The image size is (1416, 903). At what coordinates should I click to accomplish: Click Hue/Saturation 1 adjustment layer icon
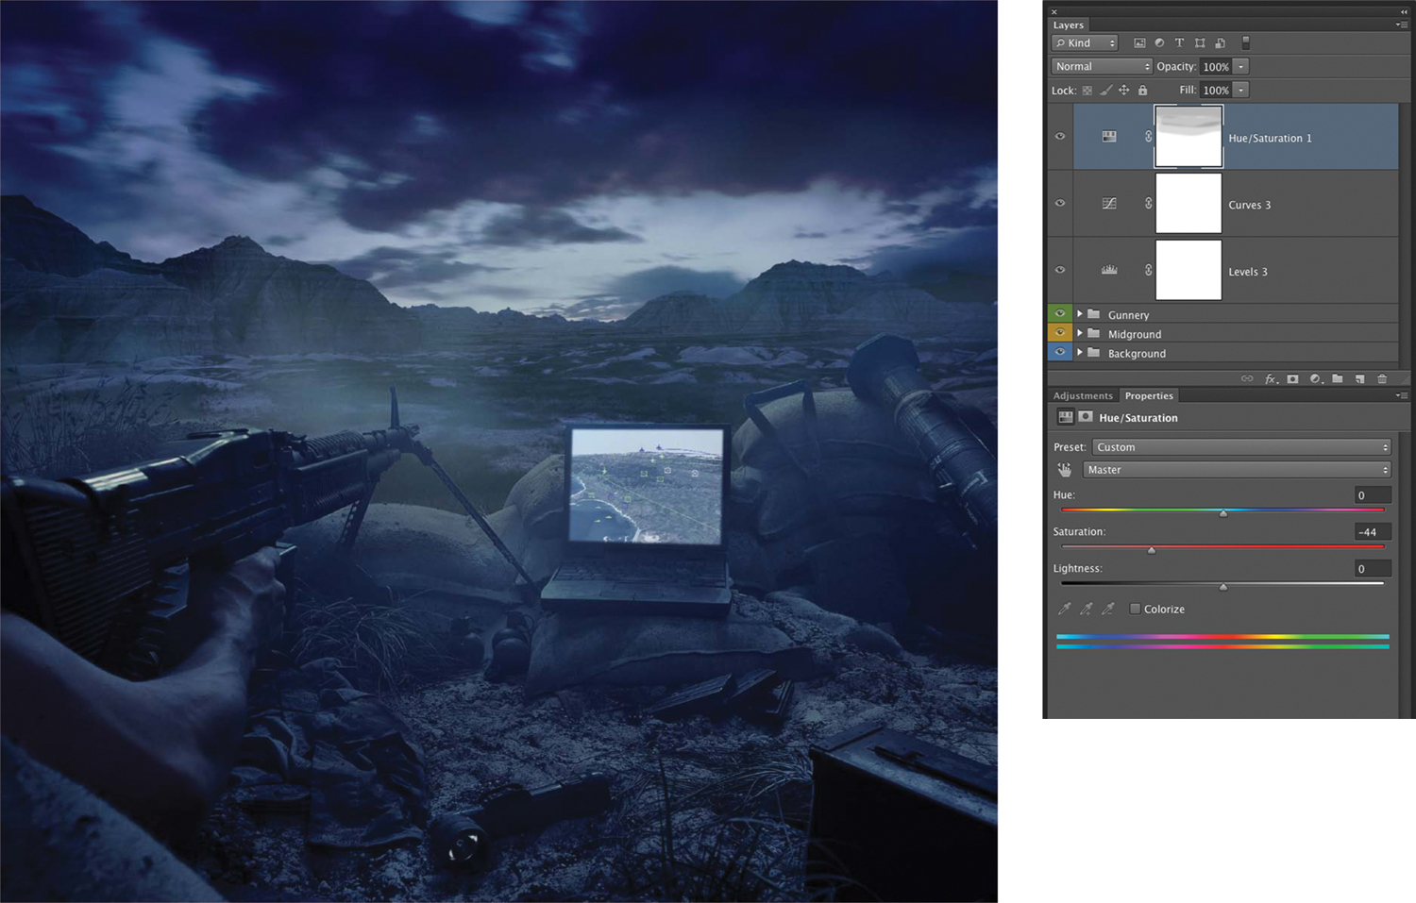1109,137
